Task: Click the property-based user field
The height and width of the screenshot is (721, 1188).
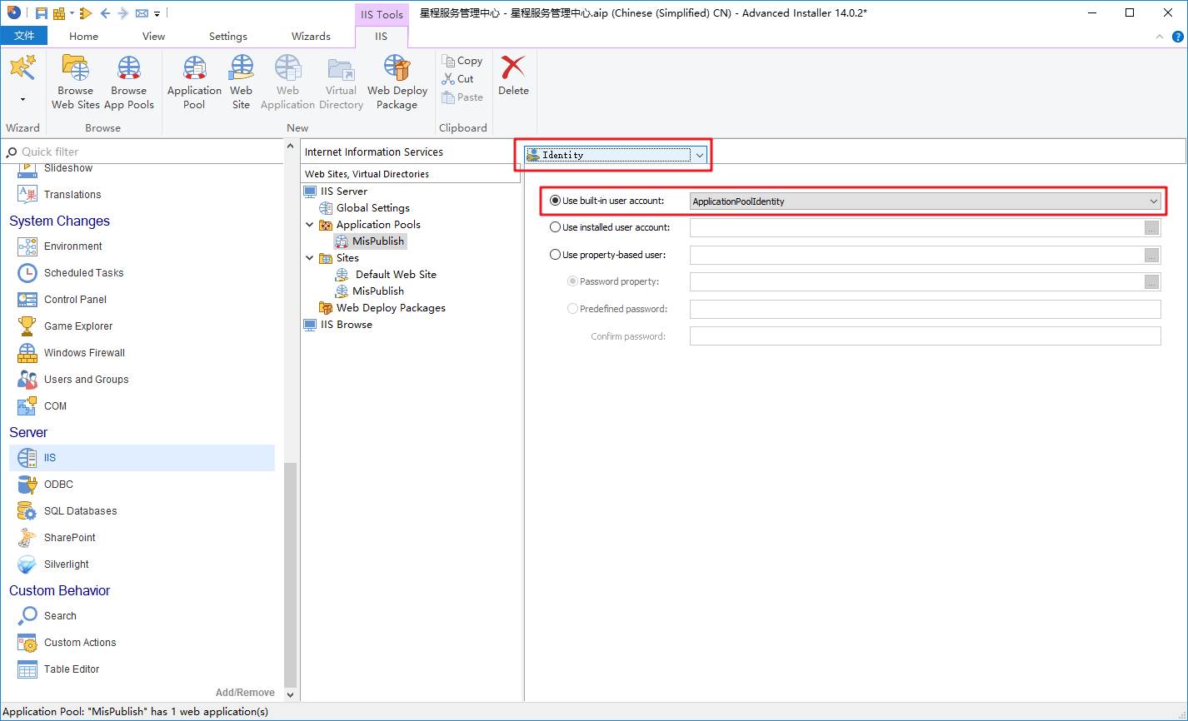Action: pos(916,256)
